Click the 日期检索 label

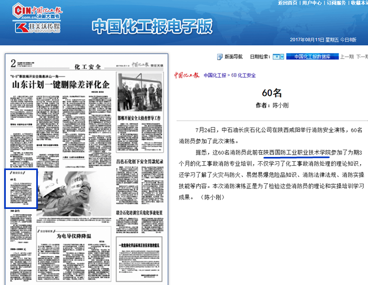(260, 57)
